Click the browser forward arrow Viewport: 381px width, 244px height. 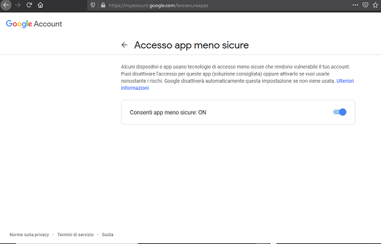[x=18, y=5]
